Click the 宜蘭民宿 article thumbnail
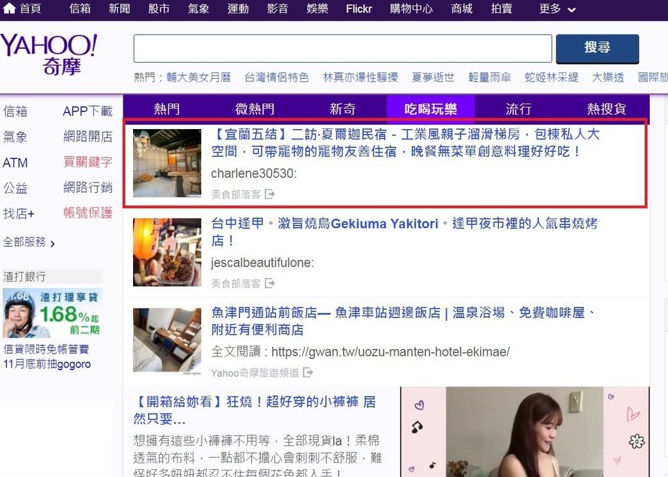668x477 pixels. [167, 163]
